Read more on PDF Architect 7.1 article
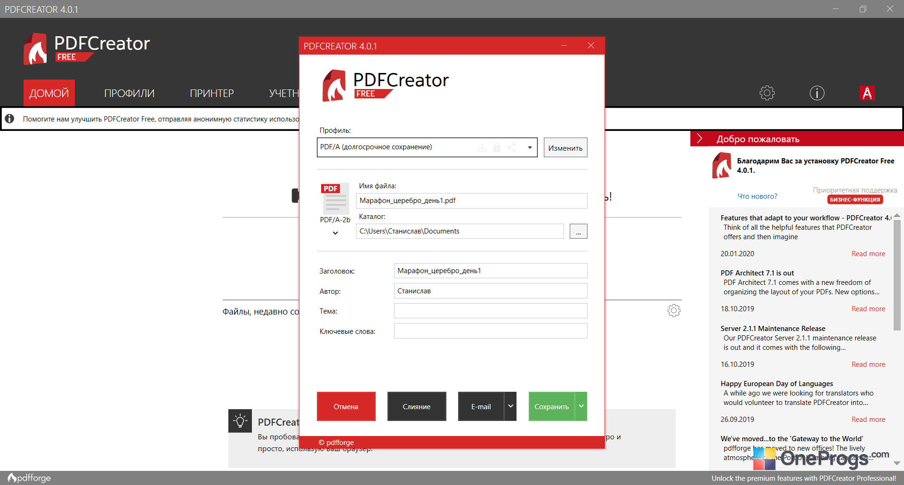 868,308
